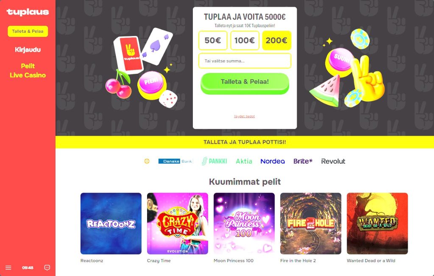
Task: Click the S-Pankki logo
Action: (x=214, y=161)
